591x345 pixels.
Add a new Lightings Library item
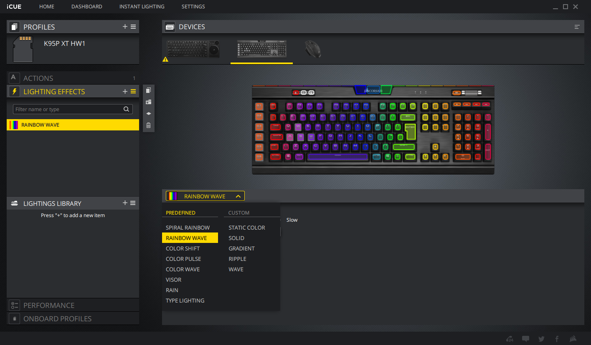[x=125, y=203]
